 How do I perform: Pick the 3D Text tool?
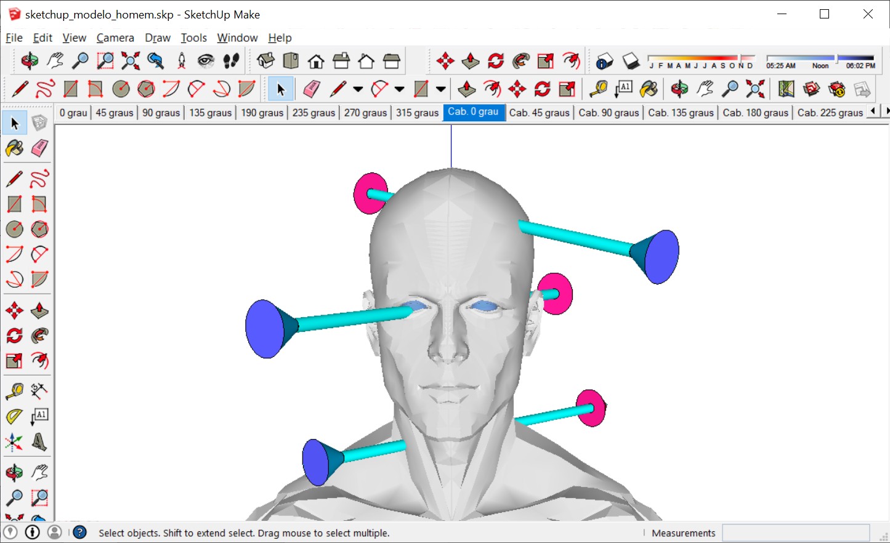[x=39, y=441]
